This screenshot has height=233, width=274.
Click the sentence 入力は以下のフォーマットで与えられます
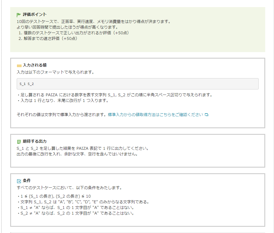point(55,72)
